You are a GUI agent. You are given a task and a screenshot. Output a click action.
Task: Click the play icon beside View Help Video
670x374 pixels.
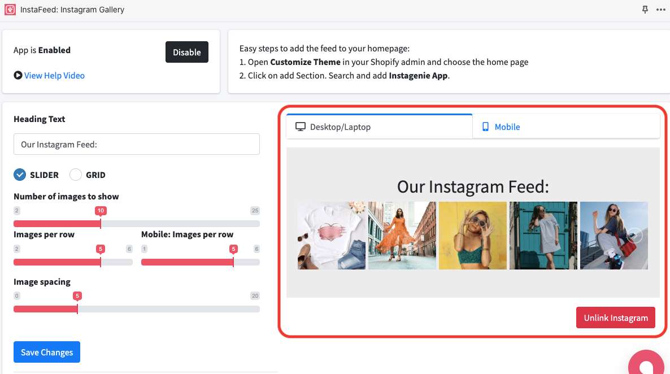pyautogui.click(x=18, y=75)
